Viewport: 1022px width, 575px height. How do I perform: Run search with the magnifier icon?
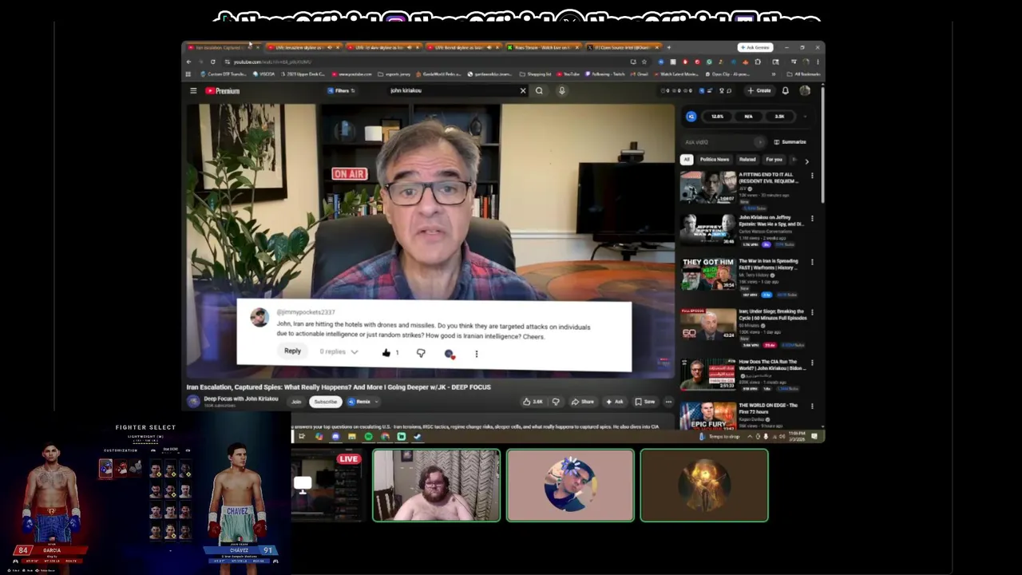539,91
